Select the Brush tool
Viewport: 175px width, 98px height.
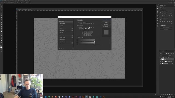point(1,21)
